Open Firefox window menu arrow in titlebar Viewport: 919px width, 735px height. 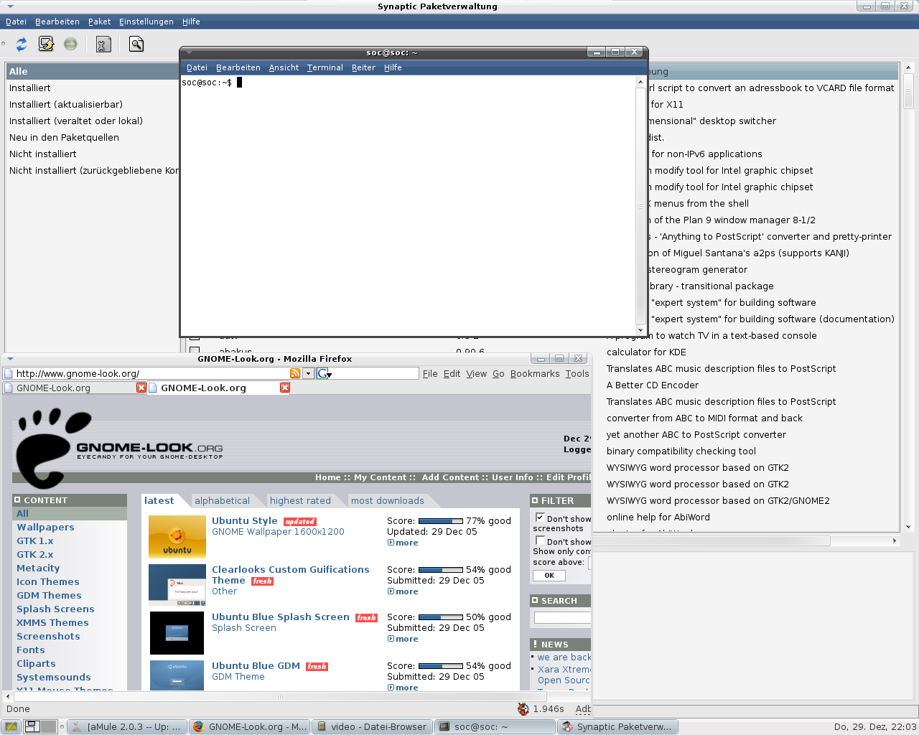click(10, 359)
